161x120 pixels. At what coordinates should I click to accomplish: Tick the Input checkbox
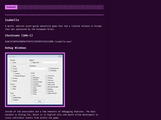12,66
